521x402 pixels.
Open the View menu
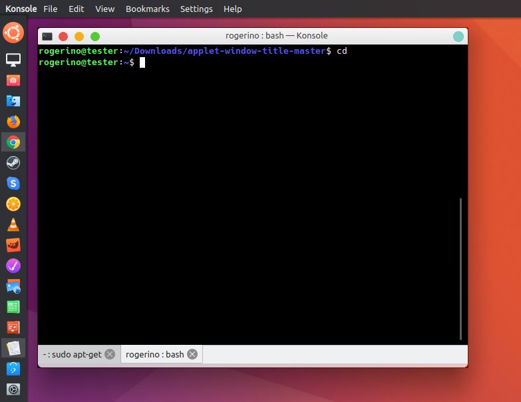click(x=105, y=9)
